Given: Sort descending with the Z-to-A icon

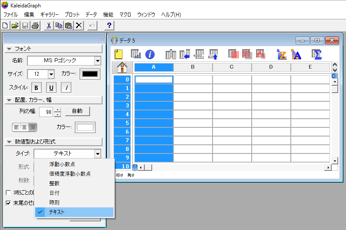Looking at the screenshot, I should coord(296,54).
